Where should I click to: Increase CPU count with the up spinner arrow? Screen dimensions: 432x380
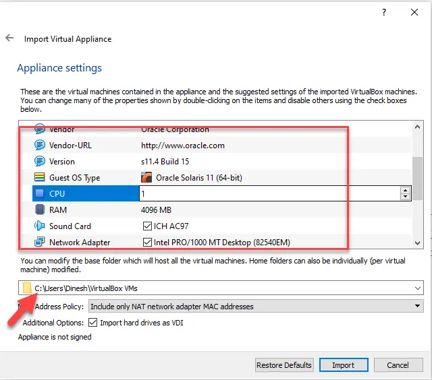coord(405,190)
